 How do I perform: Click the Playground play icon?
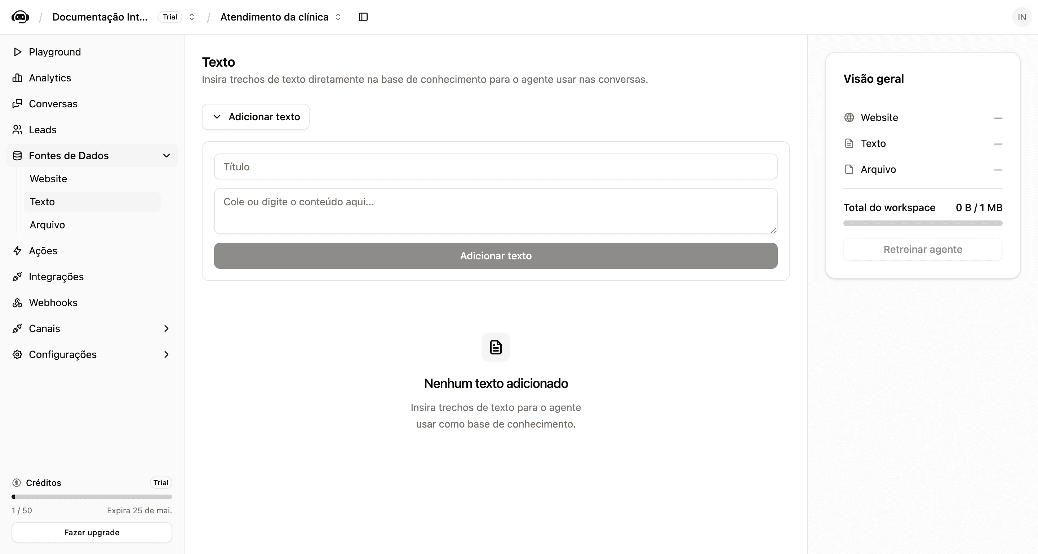17,52
